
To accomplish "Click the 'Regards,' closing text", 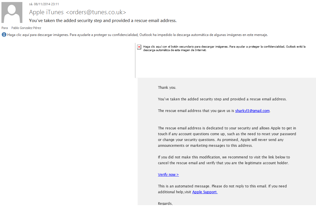I will (165, 203).
